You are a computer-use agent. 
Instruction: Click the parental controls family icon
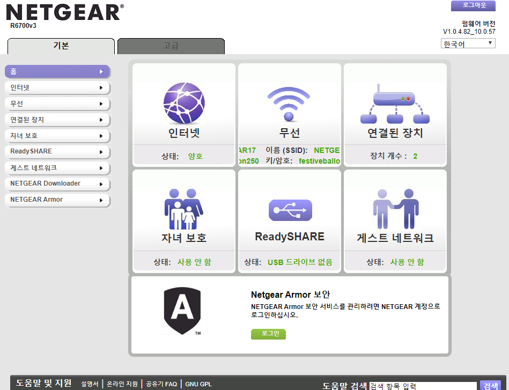pos(184,209)
